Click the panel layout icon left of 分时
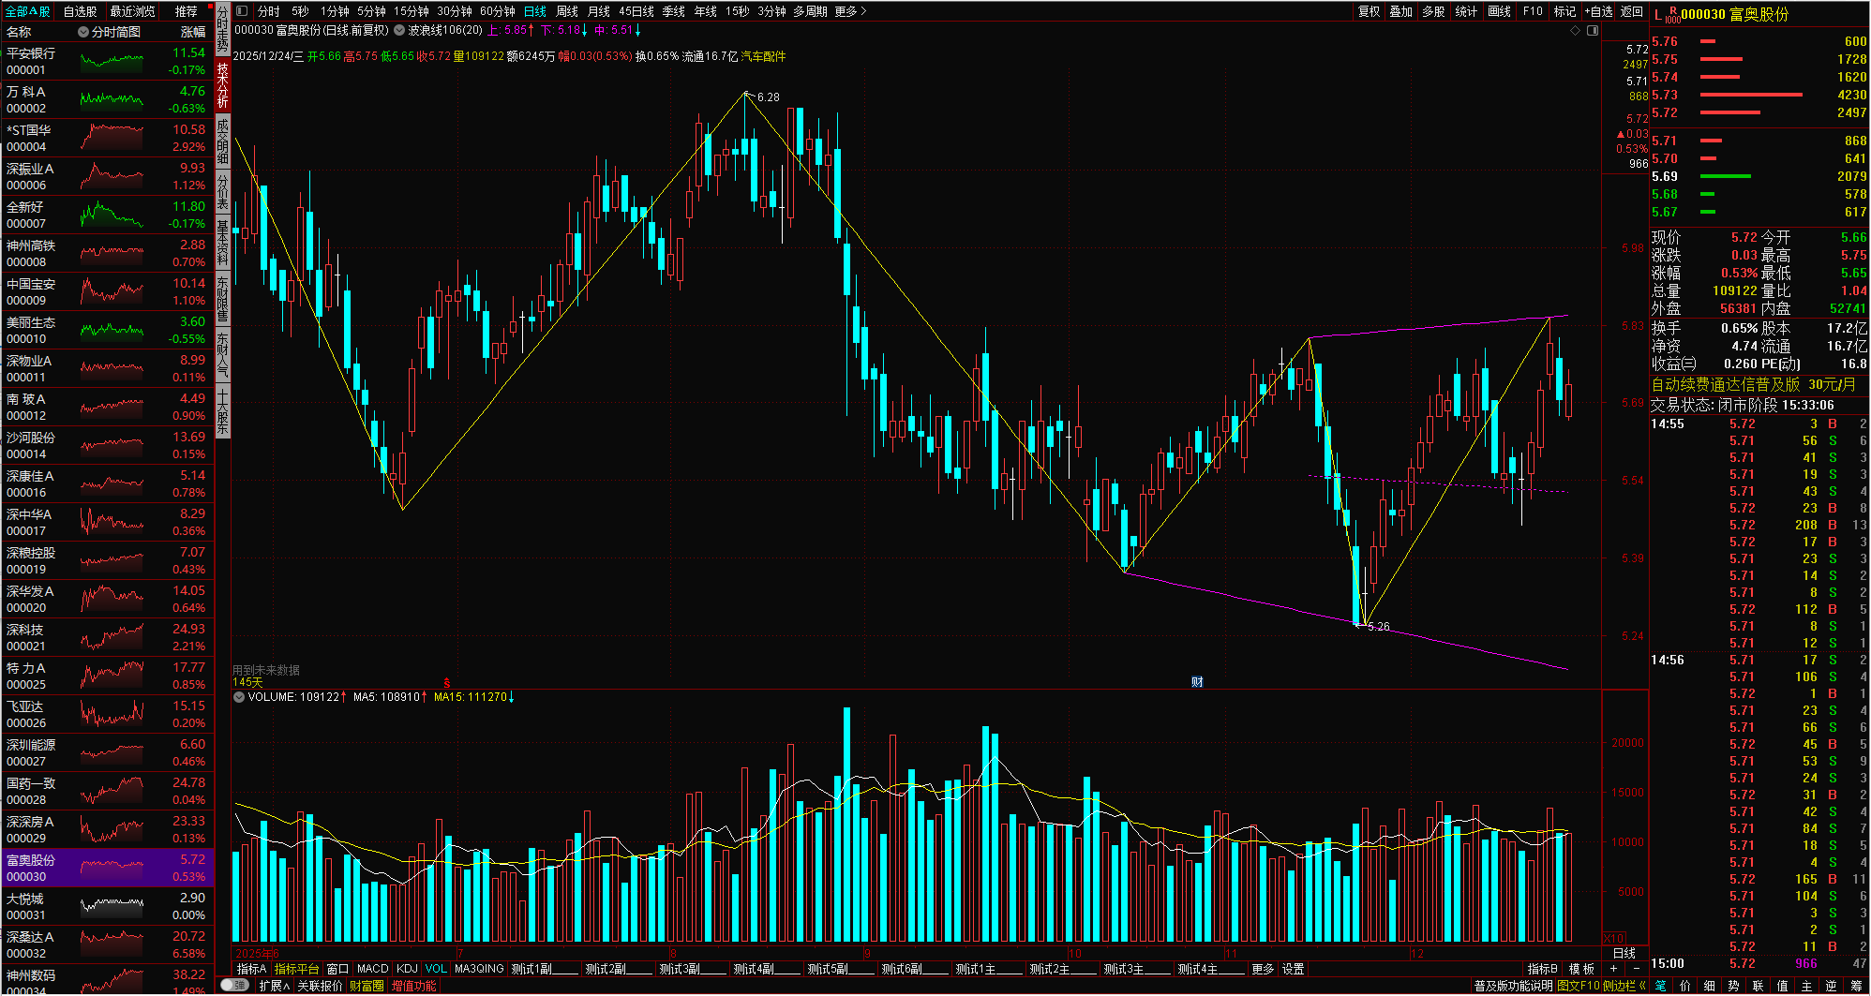The height and width of the screenshot is (996, 1871). (242, 11)
